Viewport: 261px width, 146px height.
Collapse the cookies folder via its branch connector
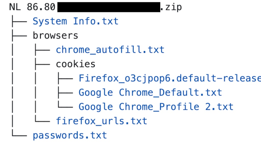(x=42, y=64)
